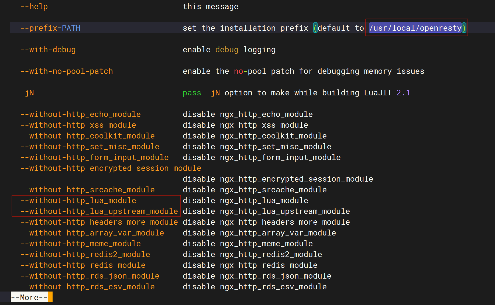495x305 pixels.
Task: Click the no-pool patch description line
Action: coord(304,71)
